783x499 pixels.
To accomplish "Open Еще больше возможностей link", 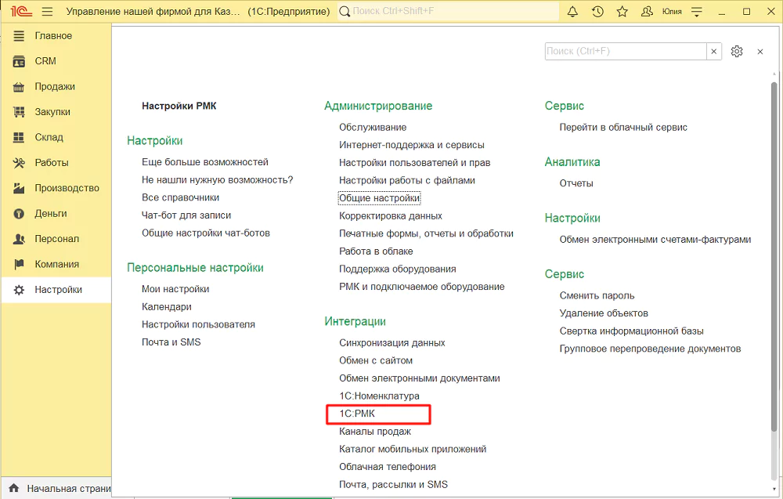I will (204, 162).
